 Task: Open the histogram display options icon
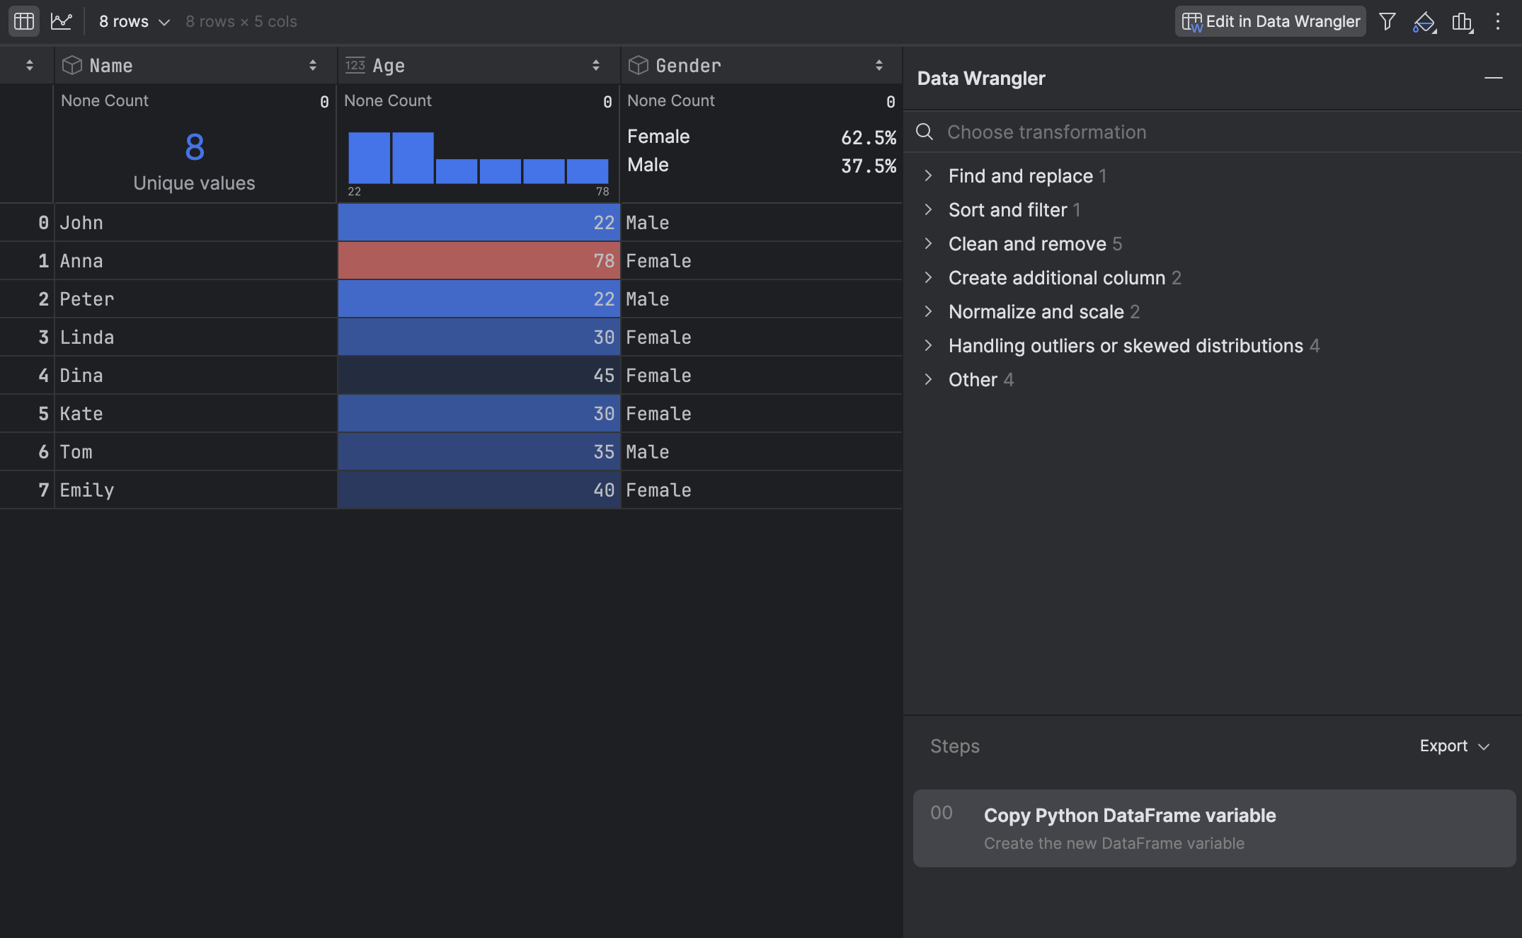point(1463,22)
